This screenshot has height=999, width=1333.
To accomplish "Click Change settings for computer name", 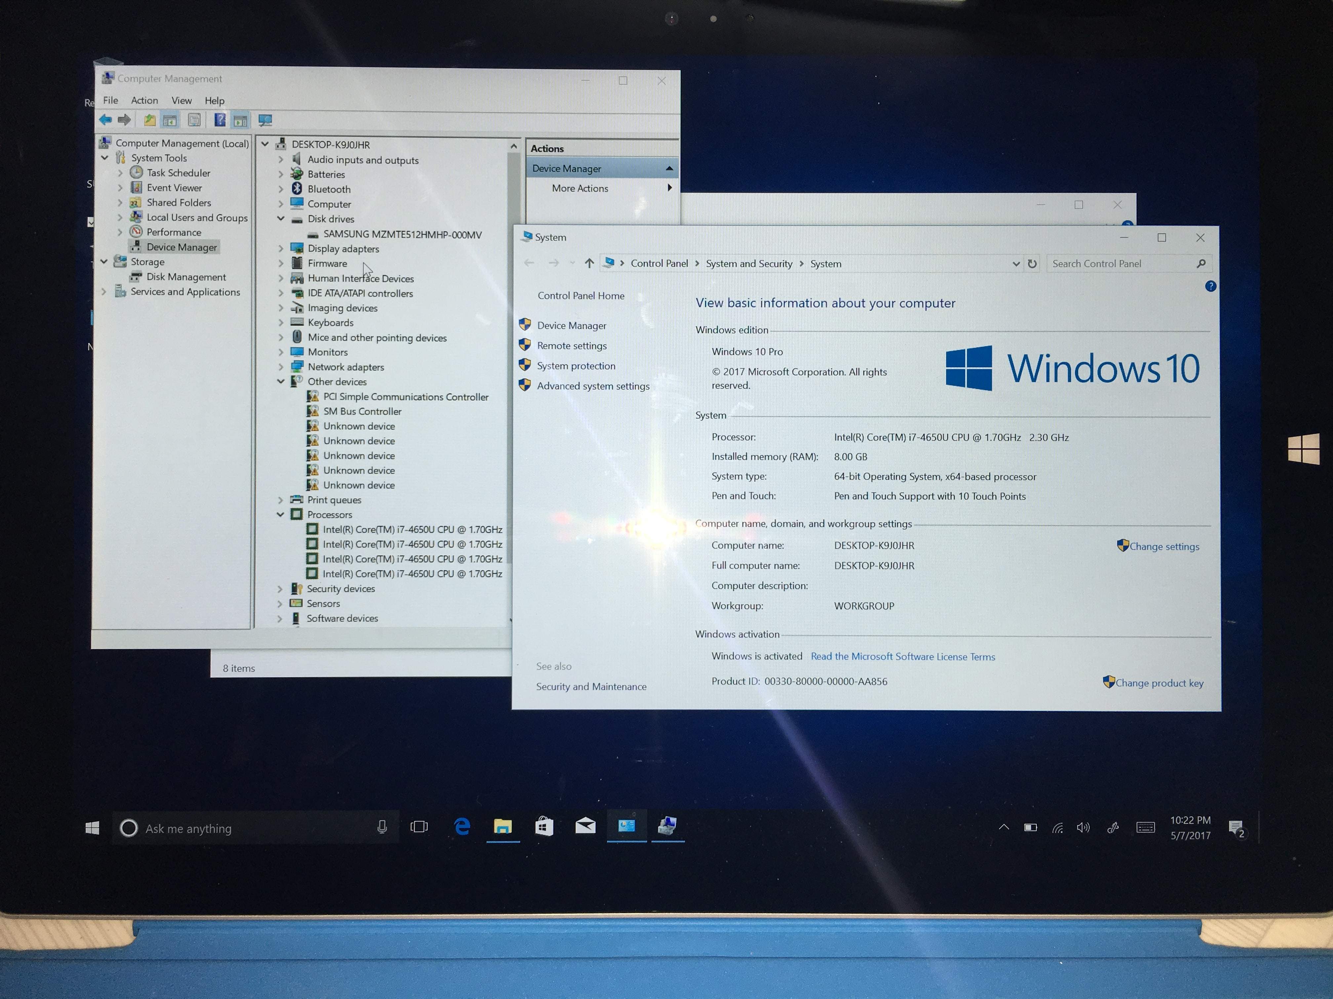I will (x=1164, y=547).
